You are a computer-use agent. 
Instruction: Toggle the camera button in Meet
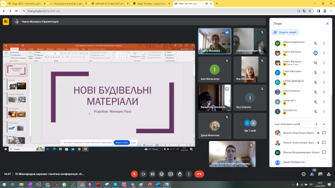click(x=143, y=174)
